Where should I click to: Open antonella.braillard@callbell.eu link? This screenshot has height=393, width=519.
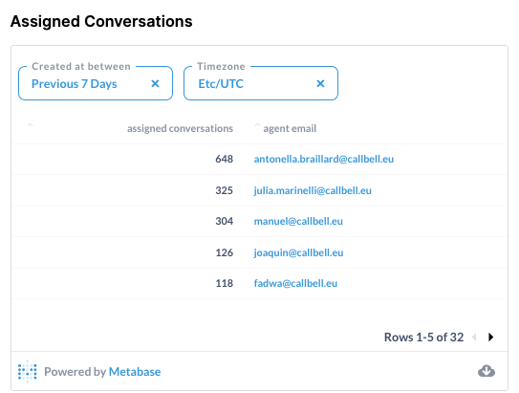pyautogui.click(x=324, y=160)
